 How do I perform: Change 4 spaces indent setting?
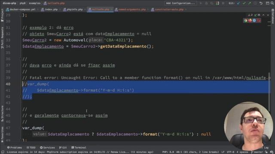(242, 152)
